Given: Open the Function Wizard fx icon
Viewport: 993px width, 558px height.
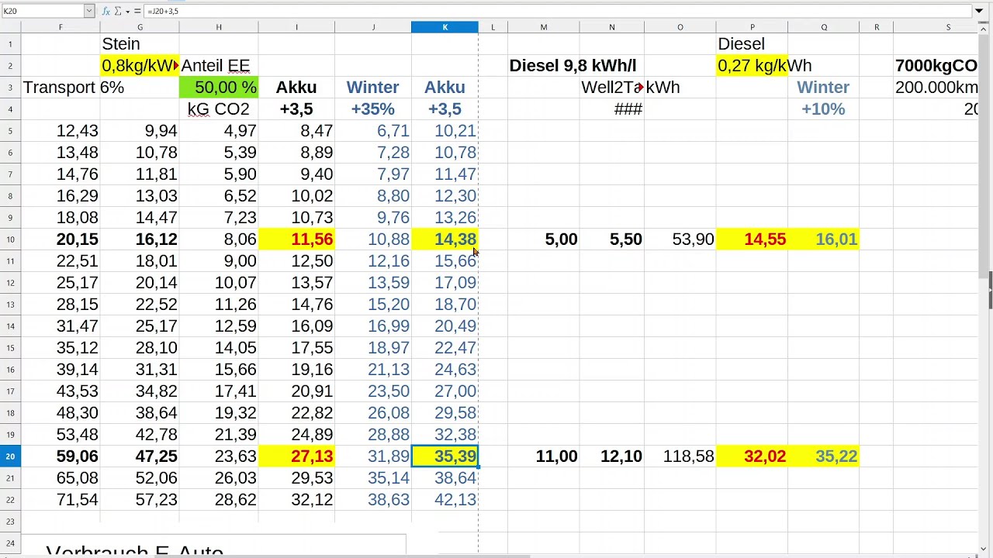Looking at the screenshot, I should [x=106, y=11].
